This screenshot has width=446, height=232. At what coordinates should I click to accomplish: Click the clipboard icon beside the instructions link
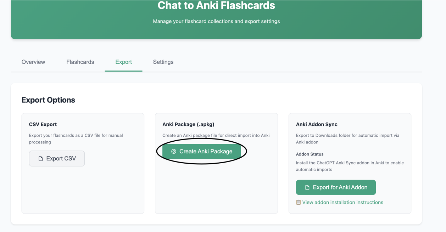[x=299, y=202]
